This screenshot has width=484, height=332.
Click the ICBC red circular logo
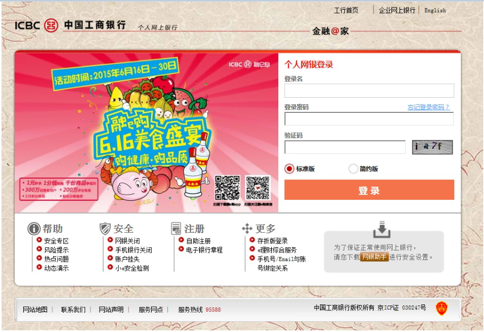(x=51, y=25)
